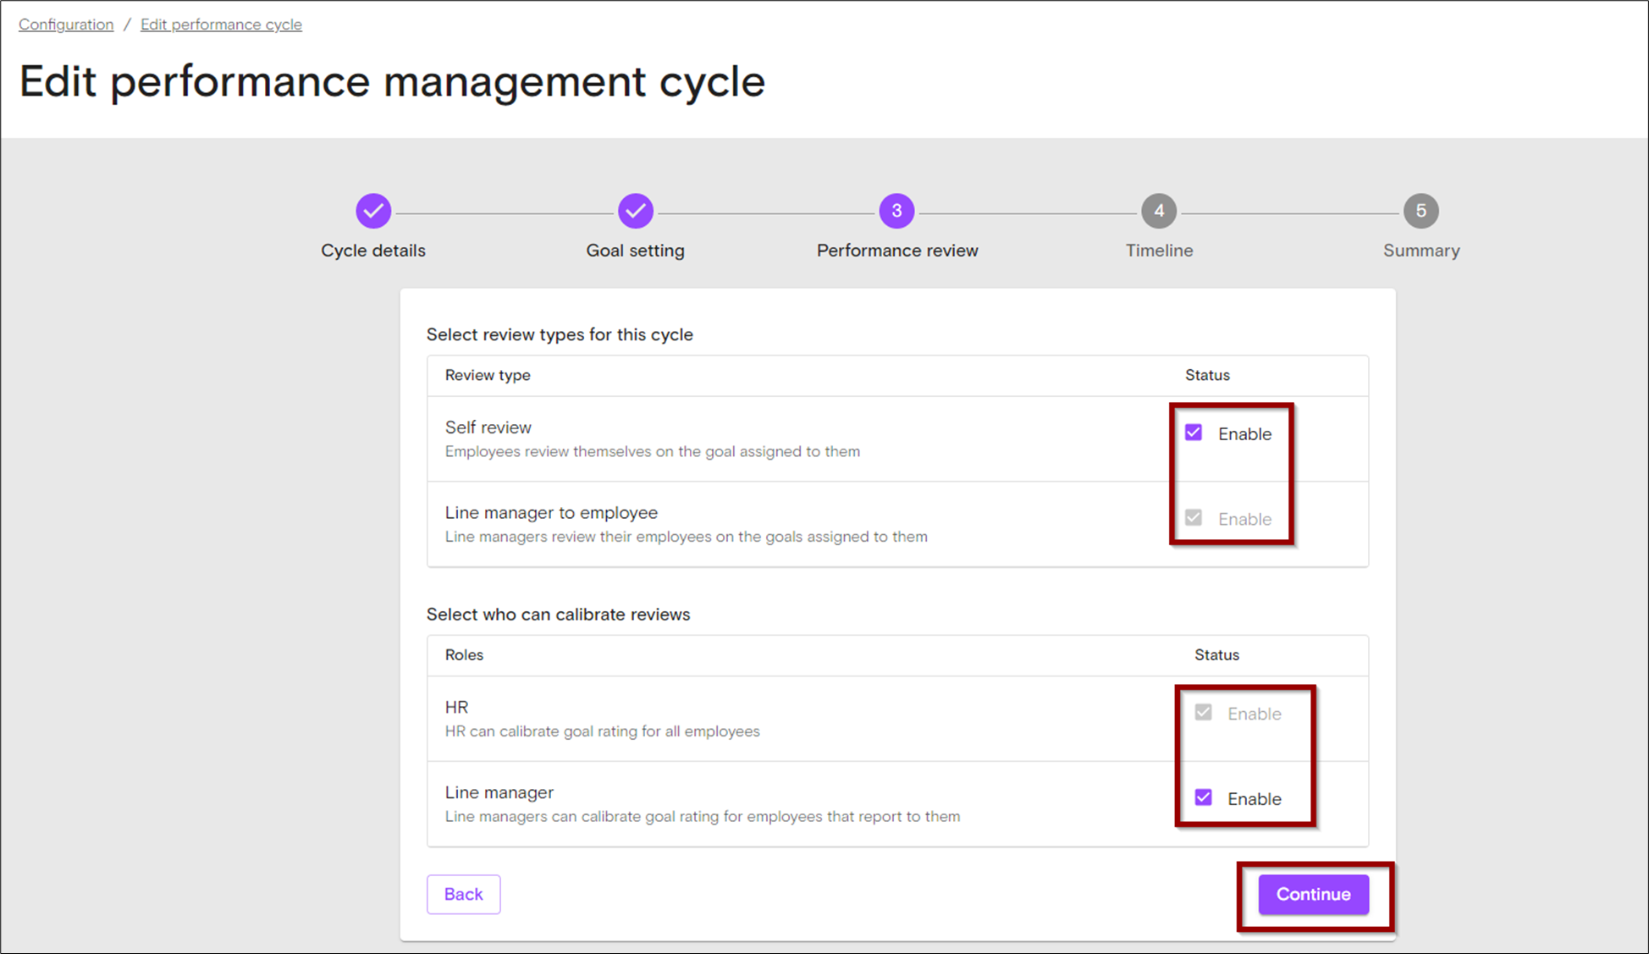Click the Edit performance management cycle page title
Screen dimensions: 1649x954
(392, 81)
